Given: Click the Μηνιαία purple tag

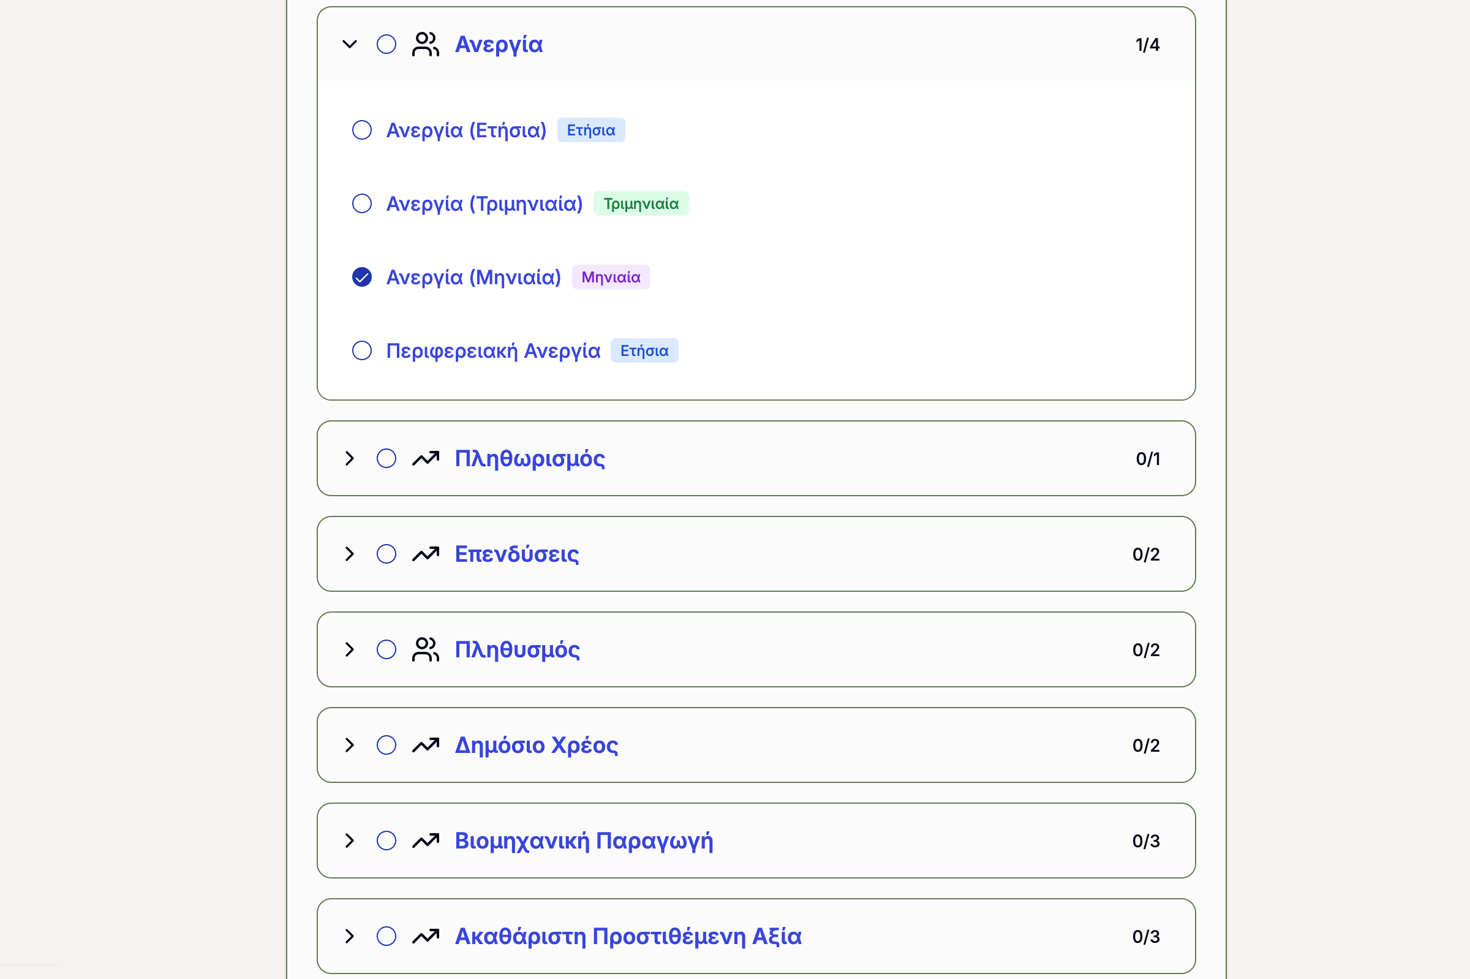Looking at the screenshot, I should 611,277.
